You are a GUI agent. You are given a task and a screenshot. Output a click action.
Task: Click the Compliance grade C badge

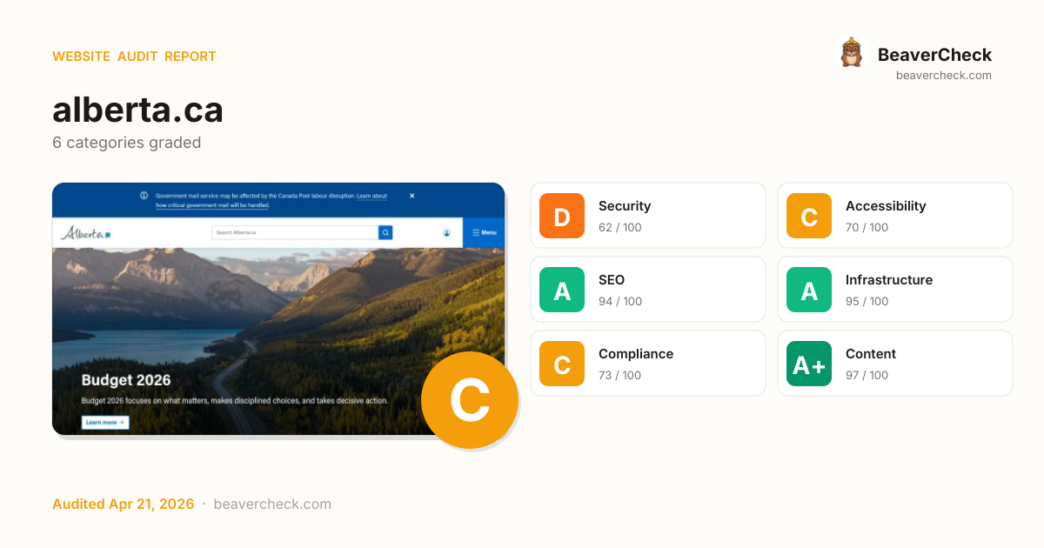point(562,364)
